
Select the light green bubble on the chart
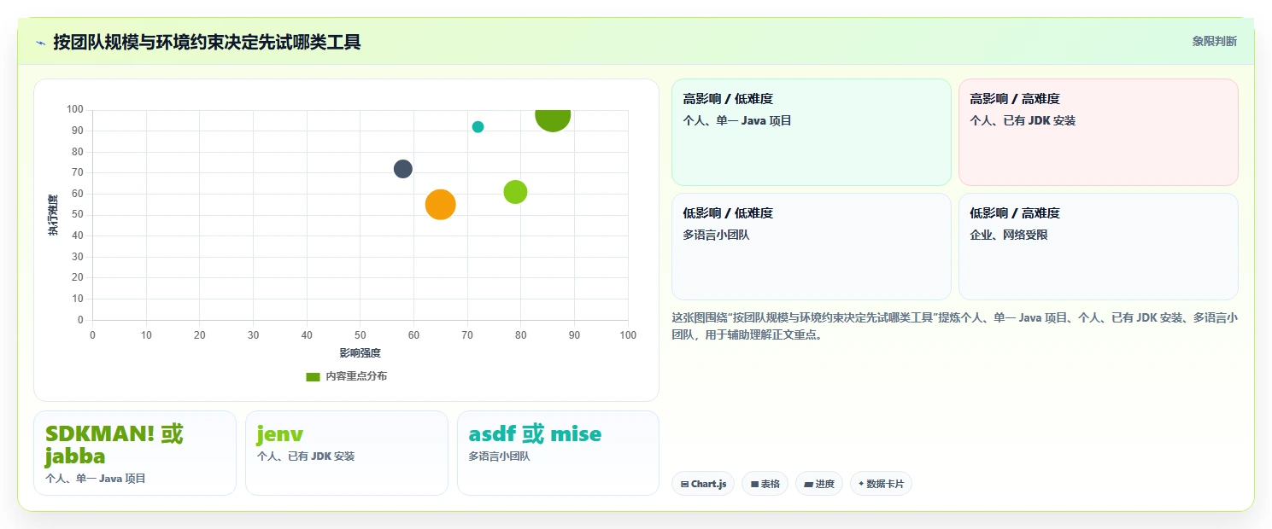[515, 192]
